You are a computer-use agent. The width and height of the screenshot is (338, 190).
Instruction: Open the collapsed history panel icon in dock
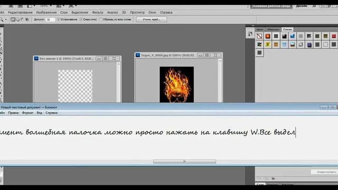[250, 34]
